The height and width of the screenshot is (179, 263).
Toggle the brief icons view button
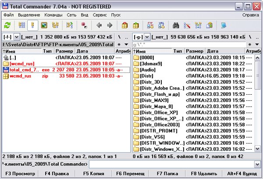pyautogui.click(x=21, y=25)
